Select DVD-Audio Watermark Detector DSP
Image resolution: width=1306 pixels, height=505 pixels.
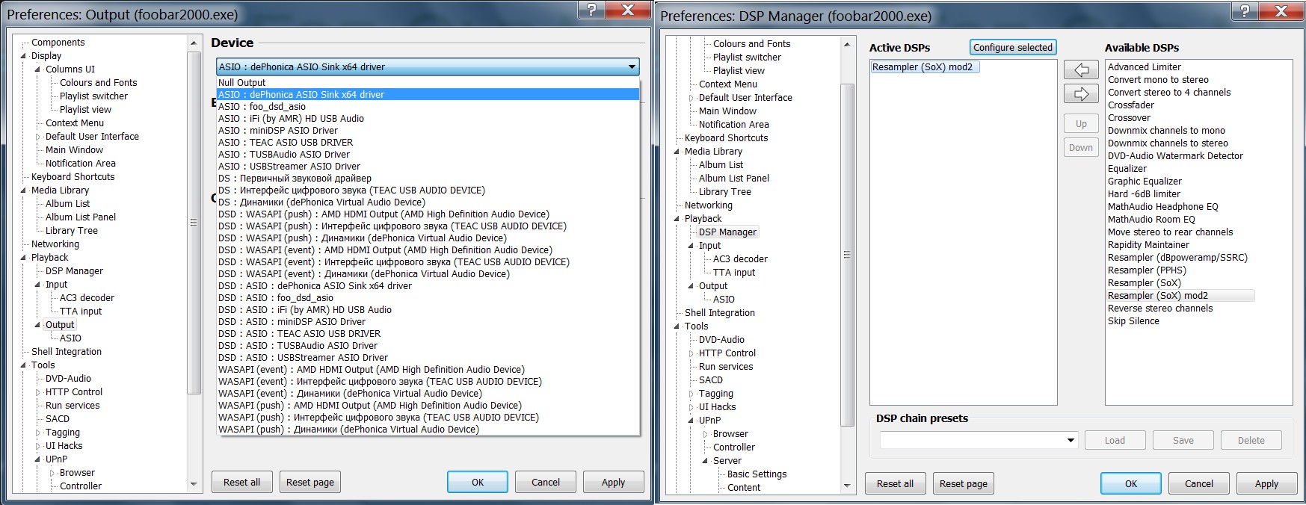point(1175,155)
